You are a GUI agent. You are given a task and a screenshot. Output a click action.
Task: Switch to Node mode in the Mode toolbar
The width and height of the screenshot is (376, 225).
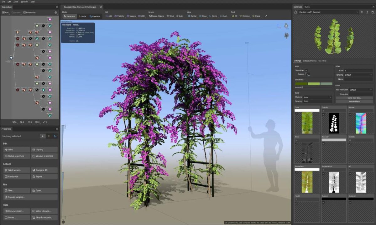click(83, 16)
